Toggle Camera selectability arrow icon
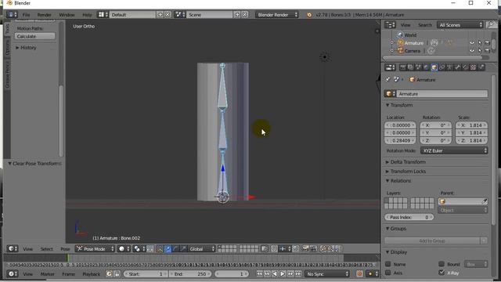Image resolution: width=501 pixels, height=282 pixels. coord(480,50)
